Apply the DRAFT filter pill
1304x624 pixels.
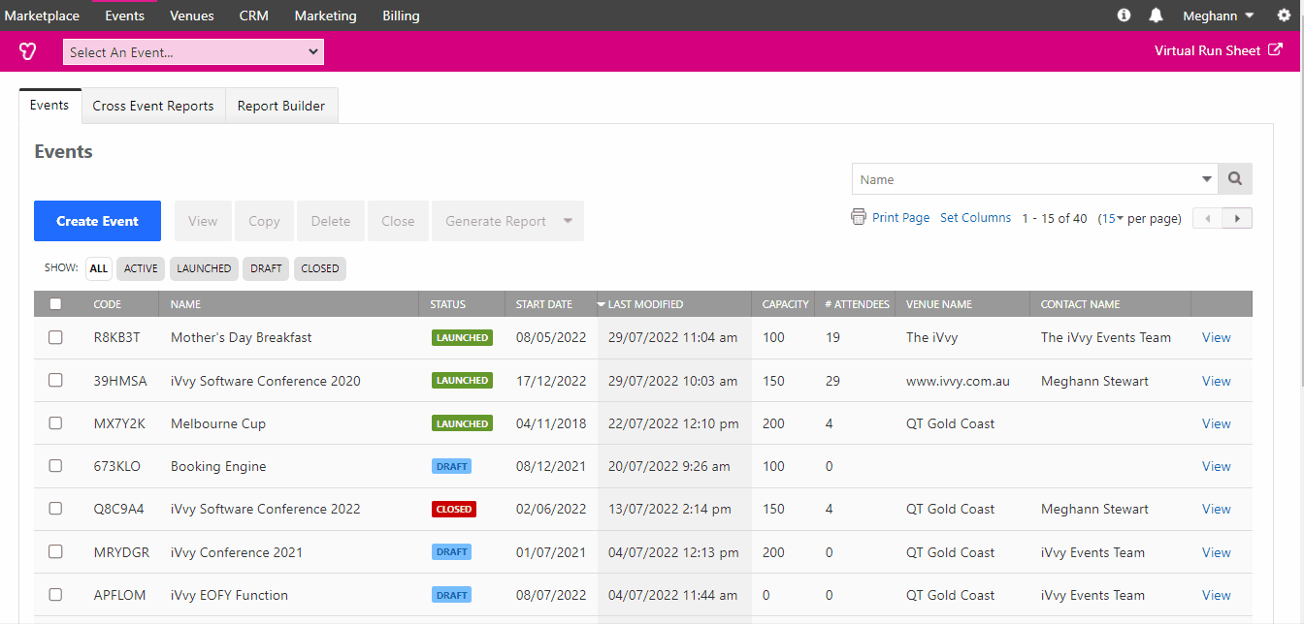pyautogui.click(x=266, y=268)
